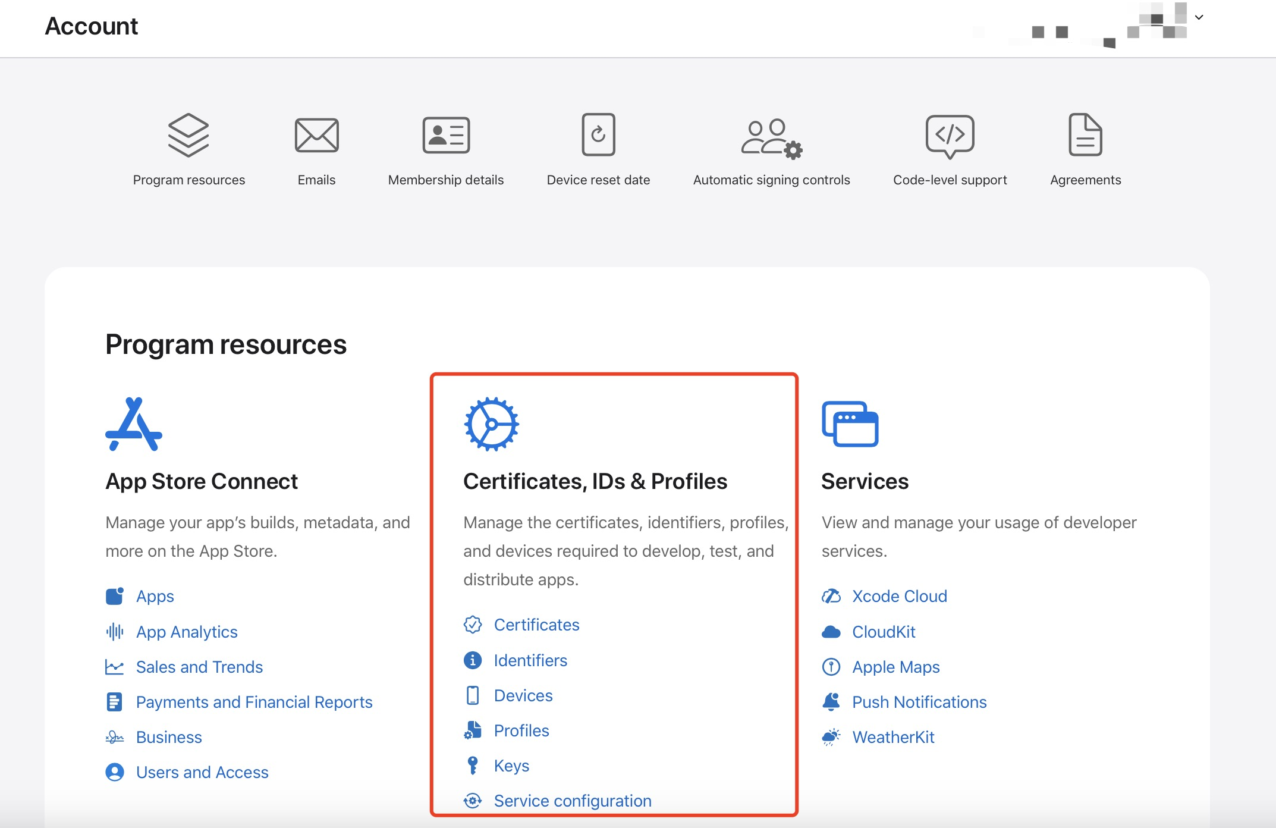
Task: Open the Apple Maps link
Action: click(x=896, y=667)
